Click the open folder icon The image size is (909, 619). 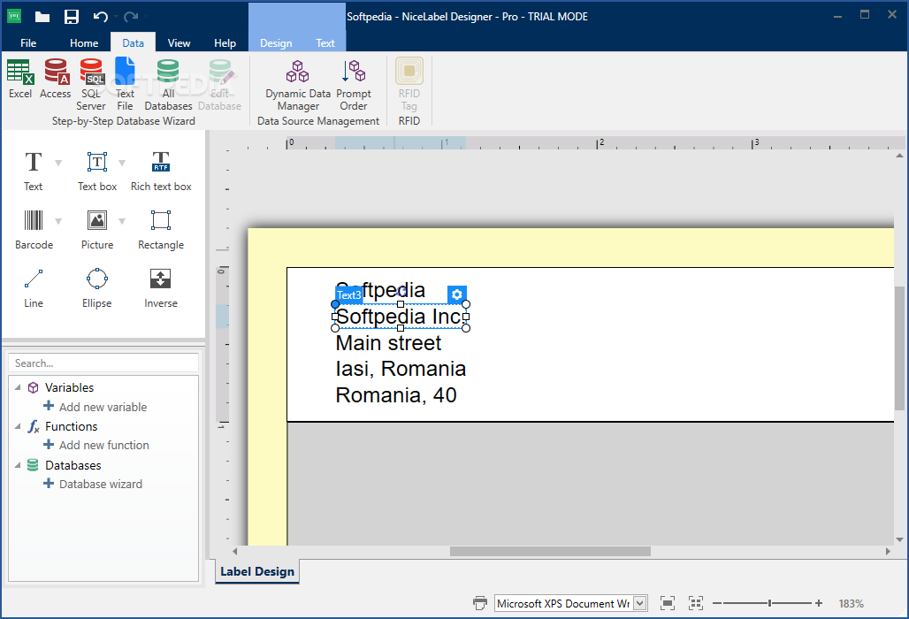42,16
